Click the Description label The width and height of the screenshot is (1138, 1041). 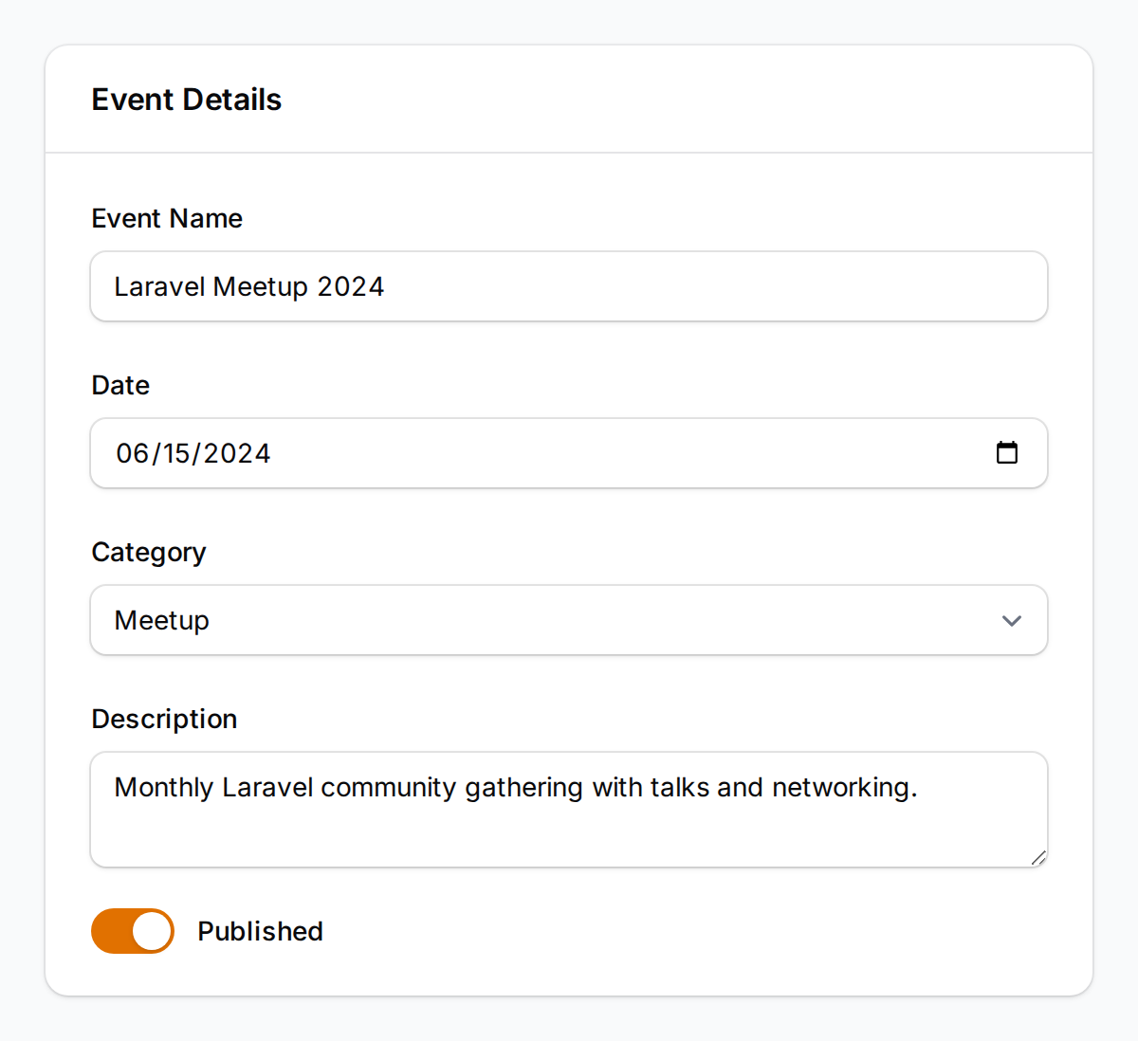(164, 719)
